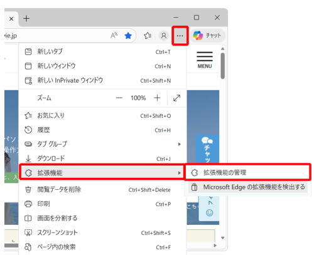Decrease zoom with the minus button
This screenshot has height=255, width=314.
pyautogui.click(x=119, y=98)
